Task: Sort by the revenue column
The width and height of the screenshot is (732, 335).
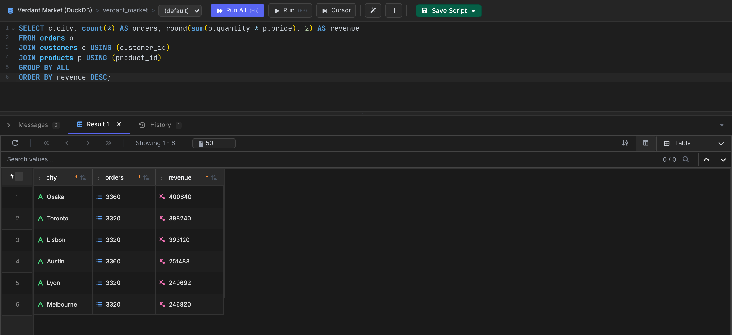Action: pyautogui.click(x=214, y=177)
